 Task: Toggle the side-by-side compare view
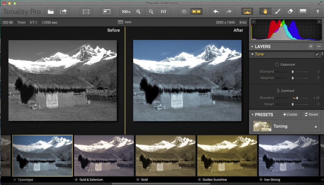(x=196, y=12)
